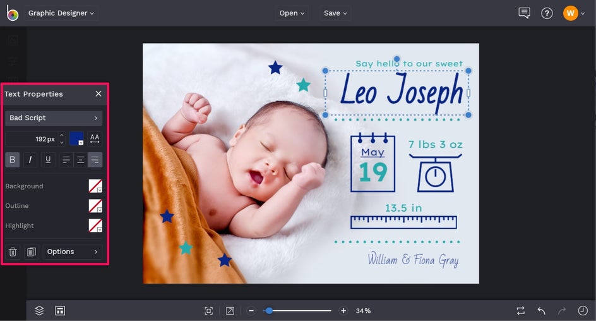
Task: Open the blue text color swatch
Action: (x=76, y=139)
